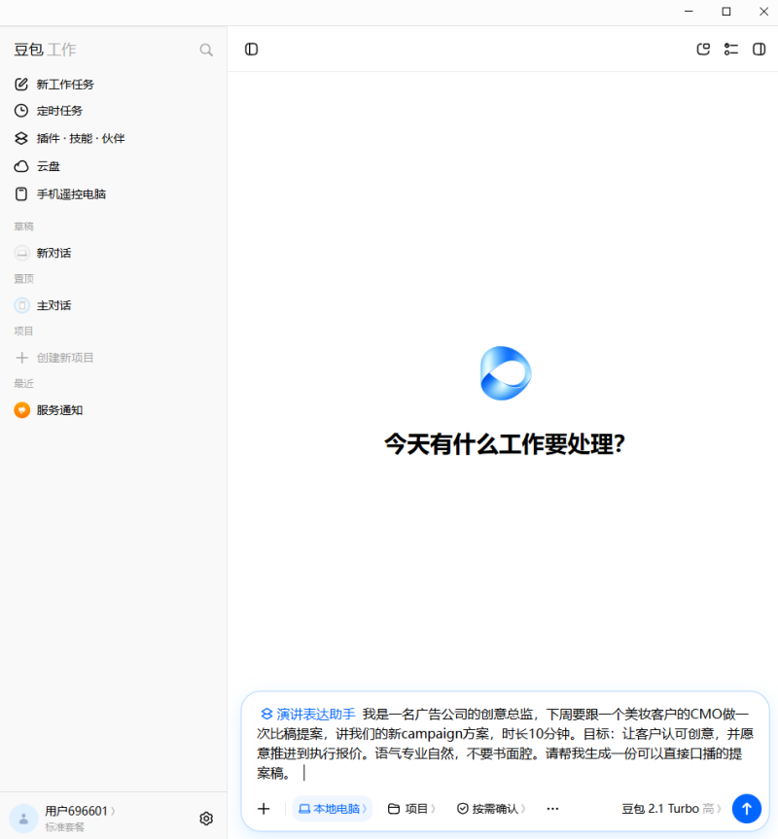Click the 主对话 pinned avatar icon
Image resolution: width=778 pixels, height=839 pixels.
point(22,305)
